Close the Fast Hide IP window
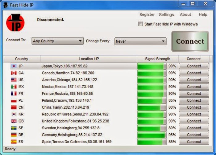This screenshot has height=155, width=216. coord(206,4)
